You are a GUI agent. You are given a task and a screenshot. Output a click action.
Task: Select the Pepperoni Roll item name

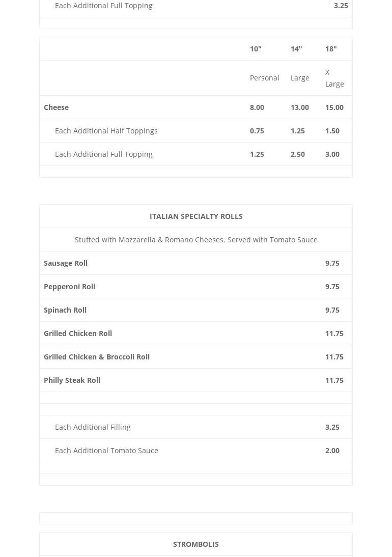click(x=69, y=286)
